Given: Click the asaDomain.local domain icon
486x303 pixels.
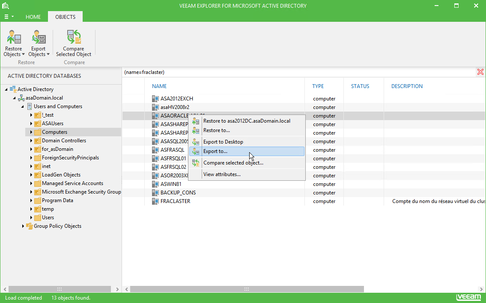Looking at the screenshot, I should coord(21,98).
